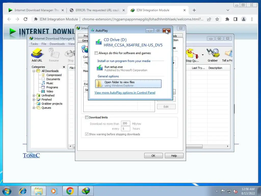Show hidden system tray icons

pos(217,191)
